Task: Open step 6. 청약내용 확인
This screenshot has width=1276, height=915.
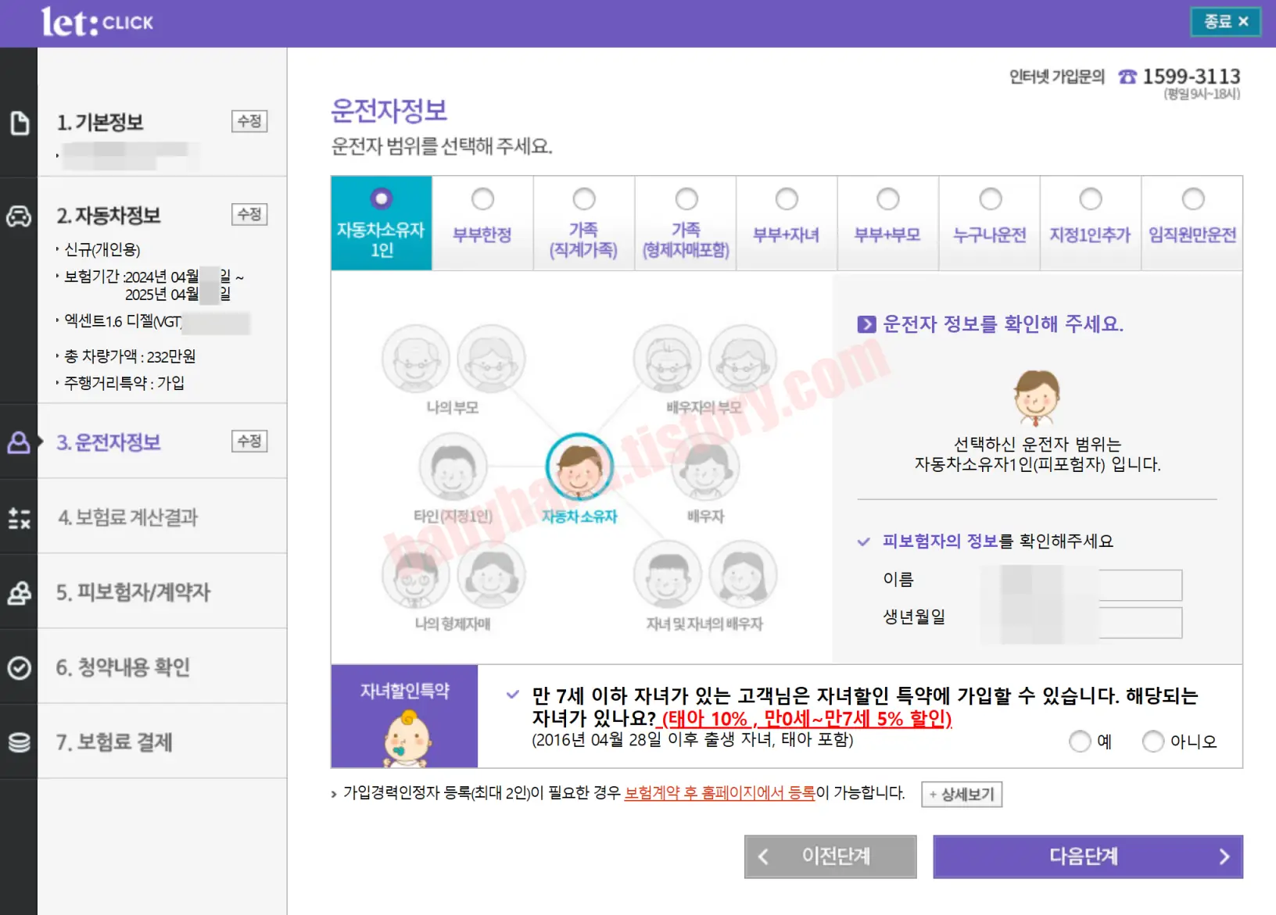Action: (x=124, y=667)
